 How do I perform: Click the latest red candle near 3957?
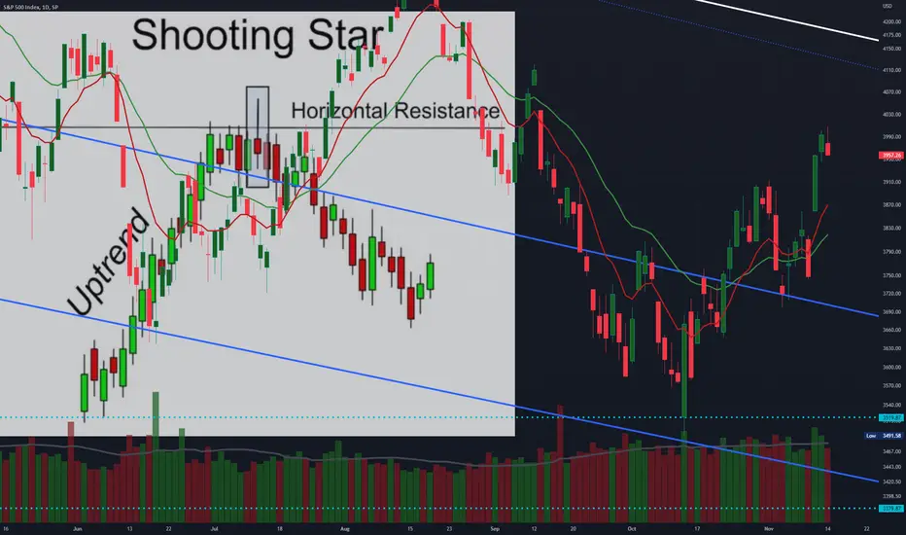(828, 148)
